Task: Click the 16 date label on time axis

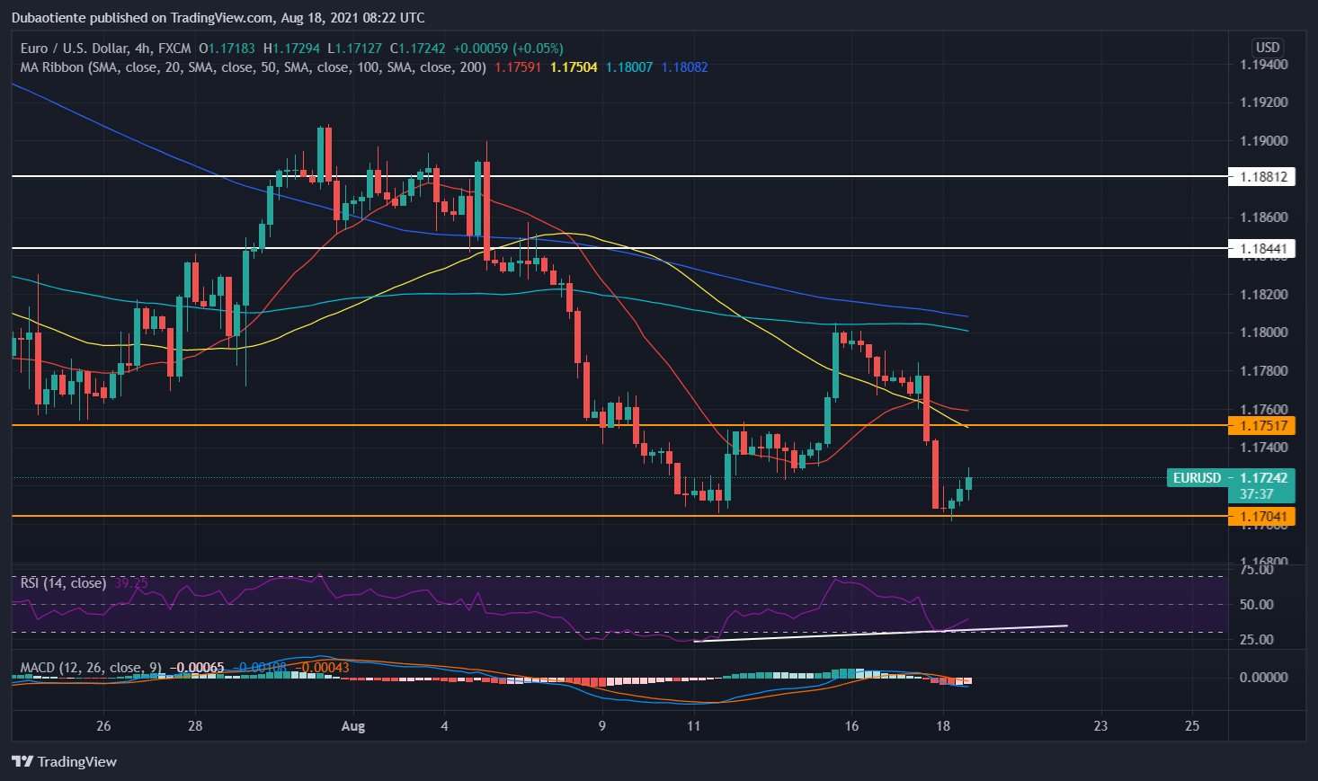Action: [x=851, y=726]
